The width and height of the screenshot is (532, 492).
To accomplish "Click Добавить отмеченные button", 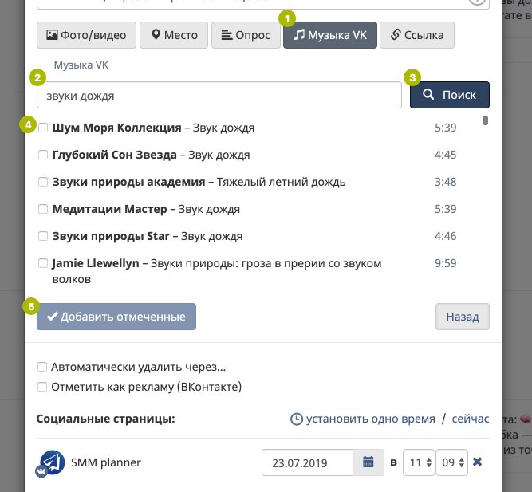I will pos(116,317).
